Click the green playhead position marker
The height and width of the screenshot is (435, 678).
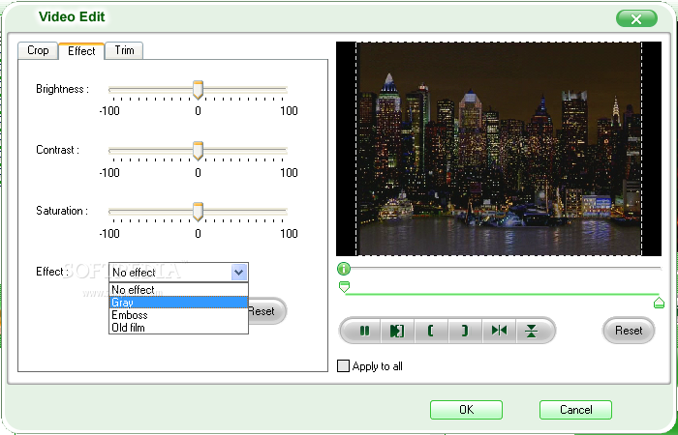click(x=343, y=269)
